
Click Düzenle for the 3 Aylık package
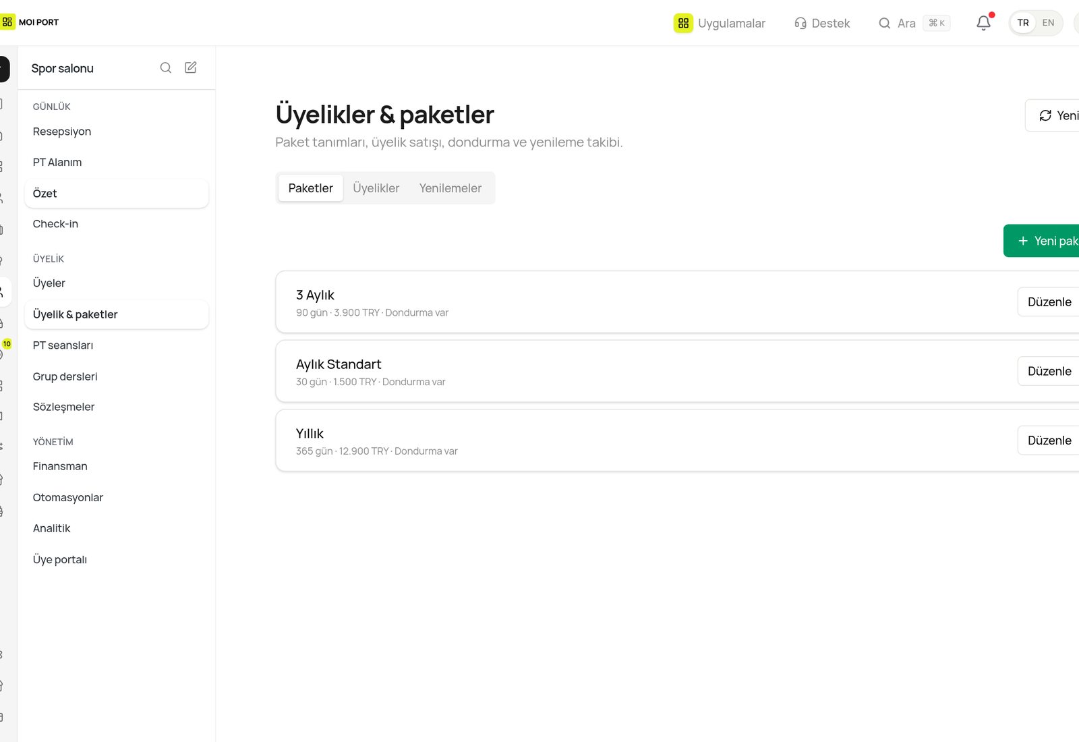[1049, 302]
